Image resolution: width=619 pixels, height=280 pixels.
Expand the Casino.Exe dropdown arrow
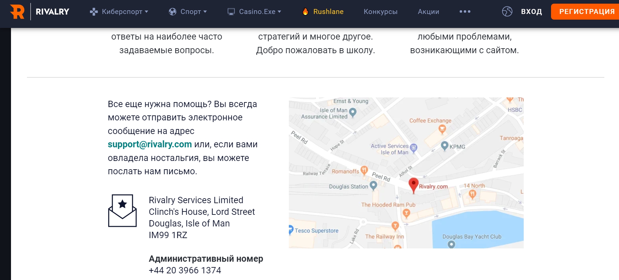[x=279, y=12]
